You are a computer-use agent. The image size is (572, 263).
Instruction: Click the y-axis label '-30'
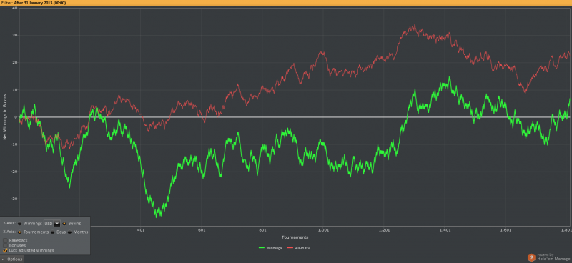coord(14,199)
